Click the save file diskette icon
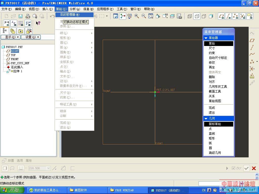 pyautogui.click(x=20, y=16)
